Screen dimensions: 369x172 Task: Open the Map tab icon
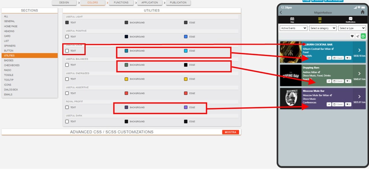pyautogui.click(x=292, y=19)
